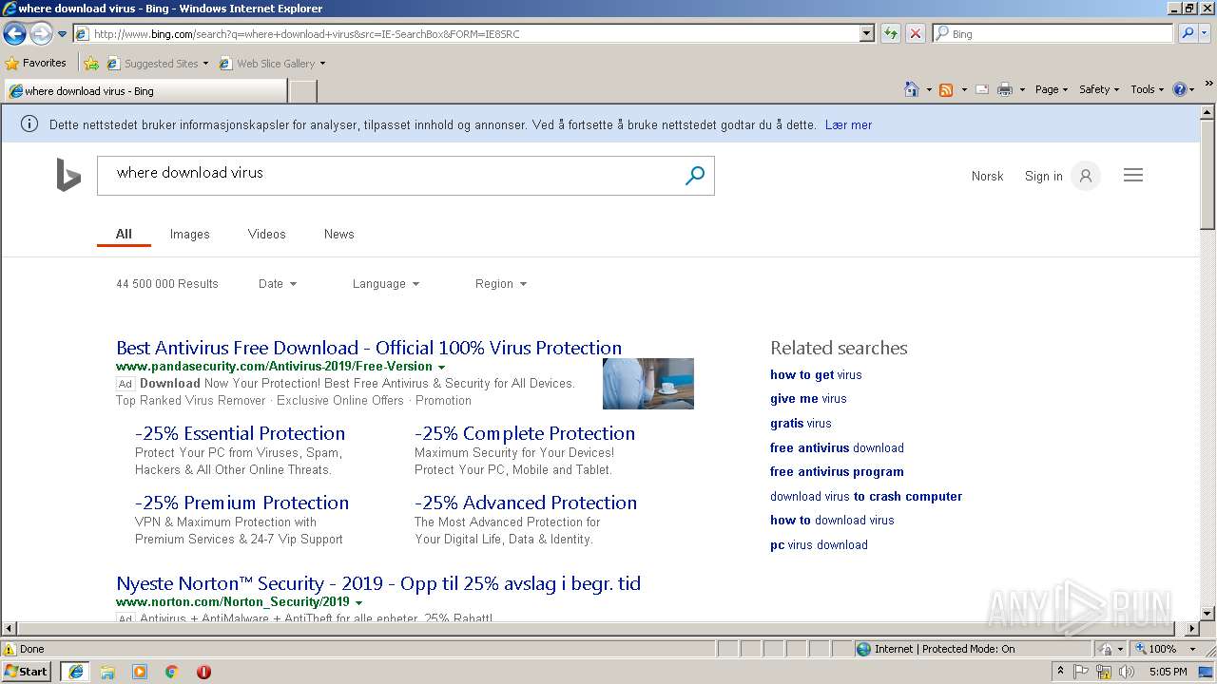
Task: Click Sign in
Action: pyautogui.click(x=1043, y=176)
